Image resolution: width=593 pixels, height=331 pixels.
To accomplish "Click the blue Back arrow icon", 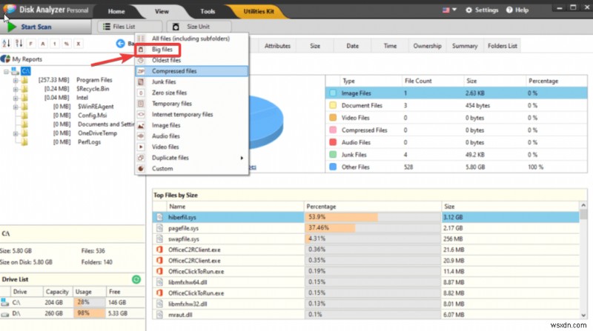I will coord(120,44).
